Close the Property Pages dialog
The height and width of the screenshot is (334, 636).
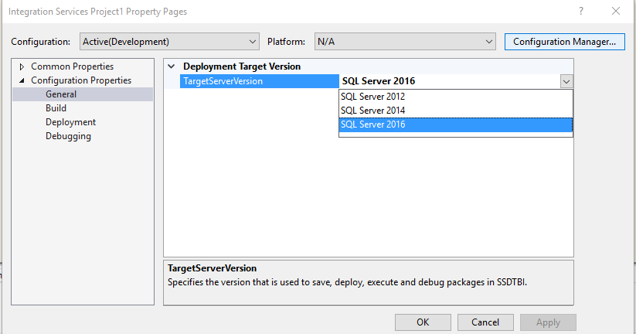coord(615,12)
